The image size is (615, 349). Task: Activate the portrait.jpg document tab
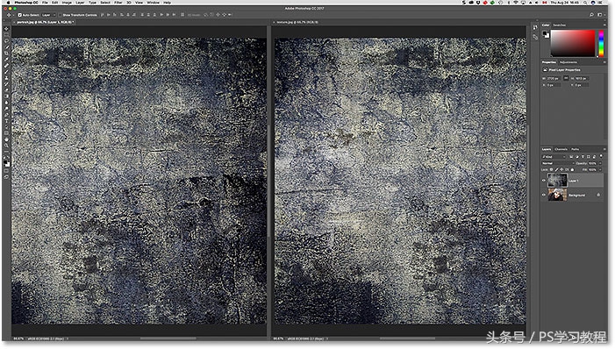(45, 22)
